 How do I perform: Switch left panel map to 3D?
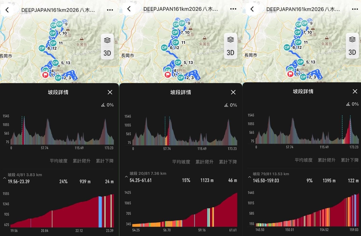point(107,53)
